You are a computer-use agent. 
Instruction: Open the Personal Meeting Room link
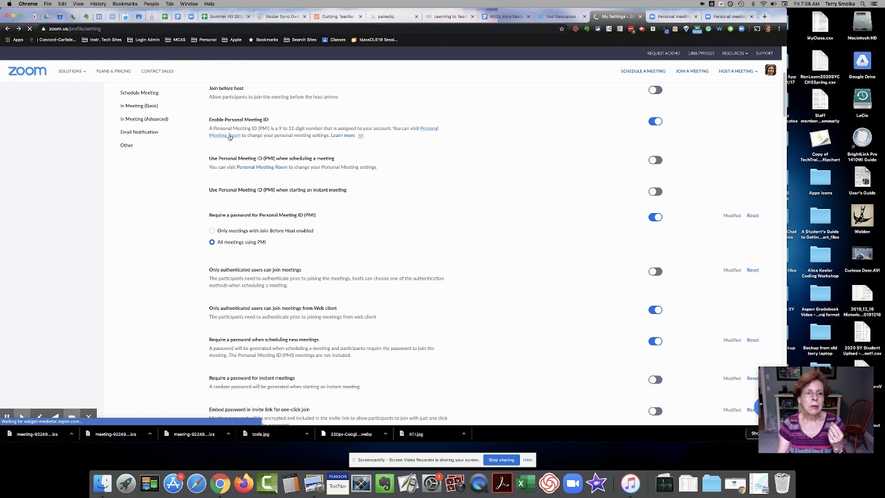click(262, 167)
